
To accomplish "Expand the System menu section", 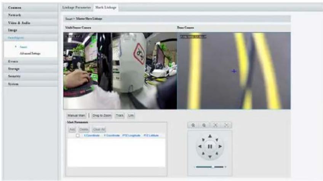I will [30, 84].
